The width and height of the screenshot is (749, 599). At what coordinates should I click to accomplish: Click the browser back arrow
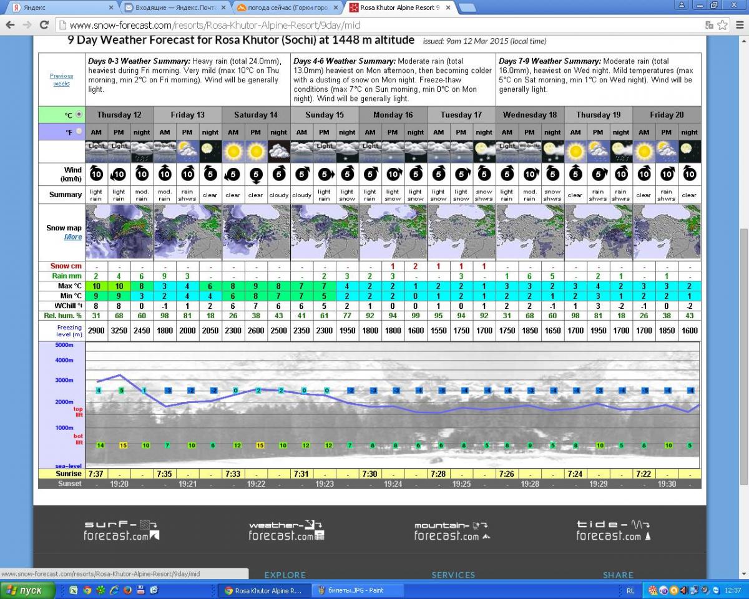(10, 25)
